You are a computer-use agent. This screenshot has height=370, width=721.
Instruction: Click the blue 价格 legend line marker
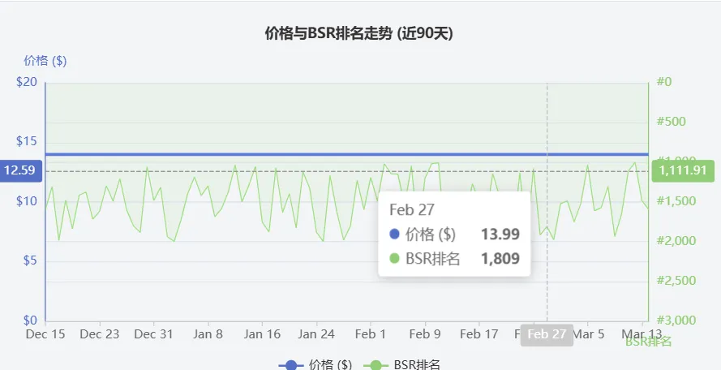pos(291,365)
